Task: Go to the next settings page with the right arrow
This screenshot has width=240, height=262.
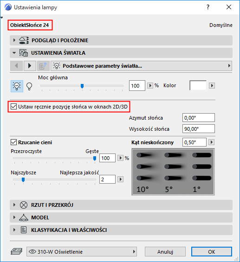Action: point(30,66)
